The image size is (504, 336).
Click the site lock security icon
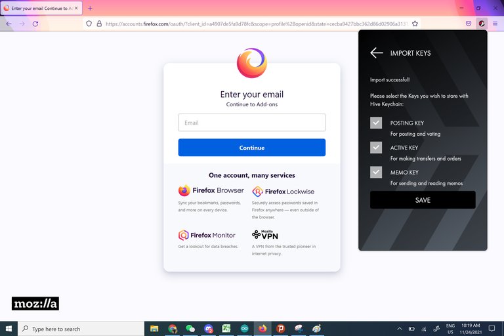tap(99, 24)
